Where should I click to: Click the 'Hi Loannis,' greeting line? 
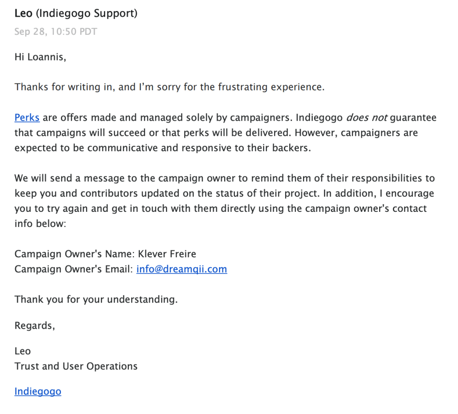point(40,58)
